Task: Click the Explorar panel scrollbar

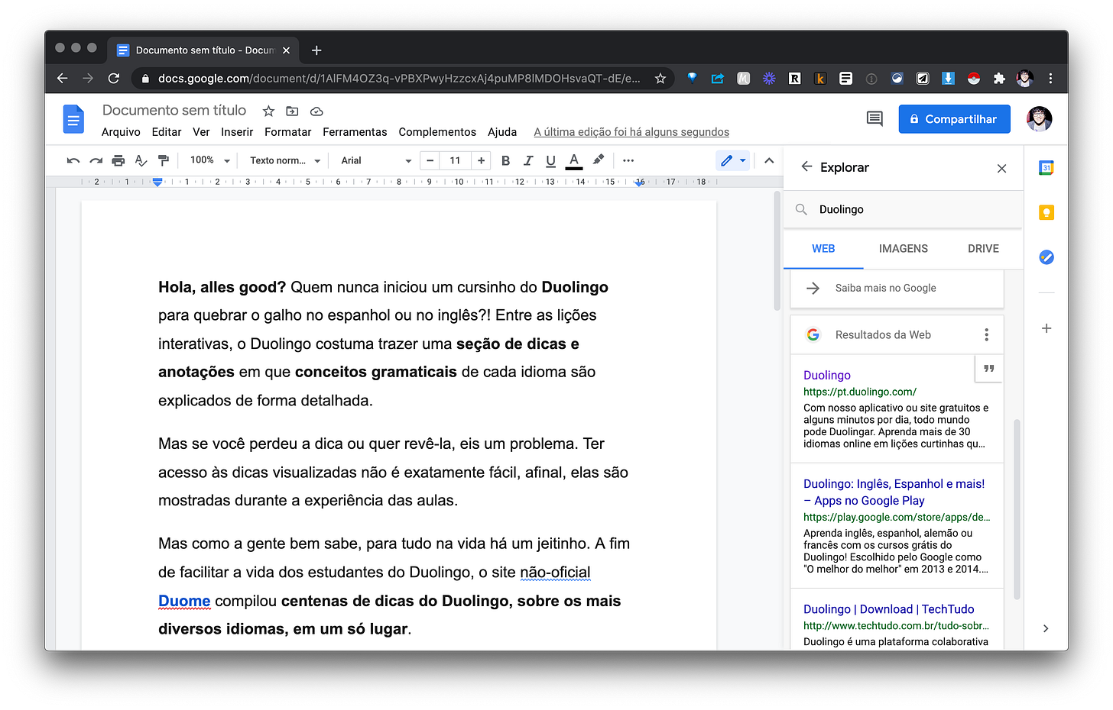Action: pos(1017,509)
